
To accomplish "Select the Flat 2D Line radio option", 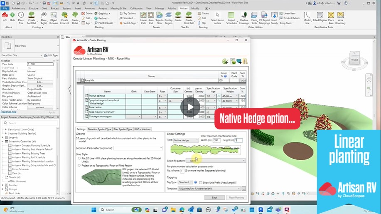I will (x=79, y=158).
